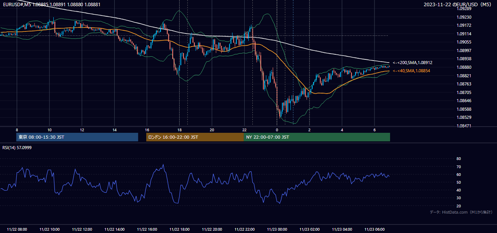Click the bottom time label 11/22 08:00
497x233 pixels.
[17, 230]
